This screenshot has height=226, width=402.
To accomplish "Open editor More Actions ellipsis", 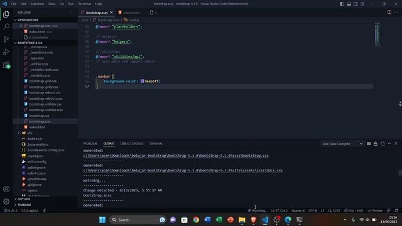I will coord(396,13).
